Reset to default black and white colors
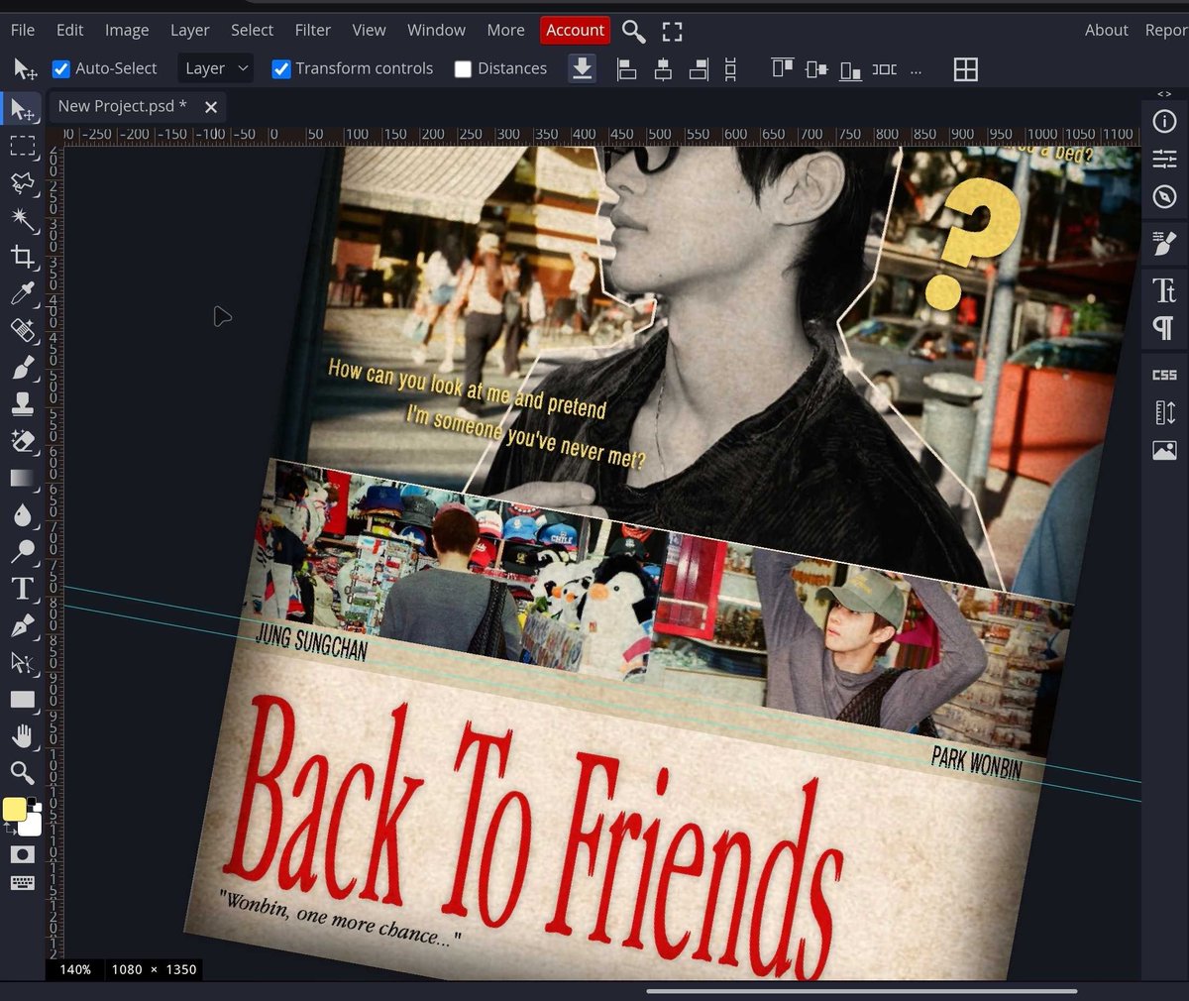This screenshot has width=1189, height=1001. pyautogui.click(x=33, y=802)
